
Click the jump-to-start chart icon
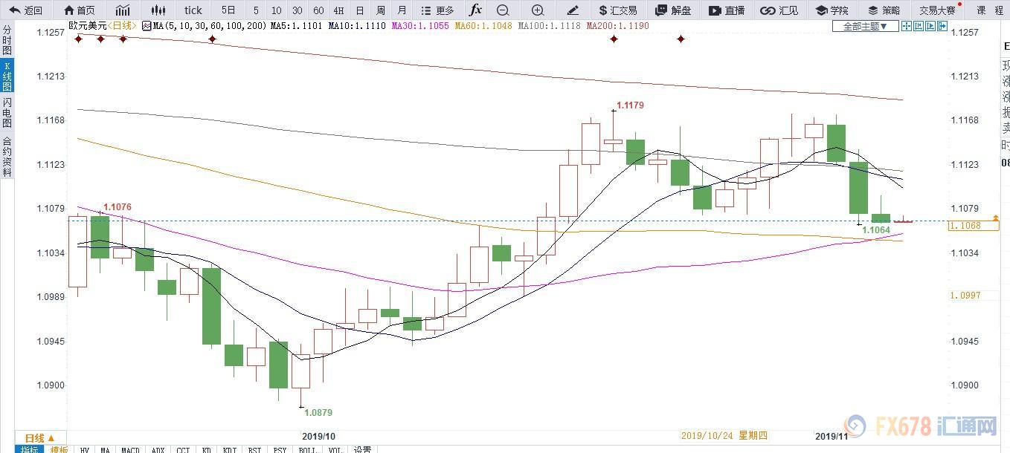tap(919, 26)
